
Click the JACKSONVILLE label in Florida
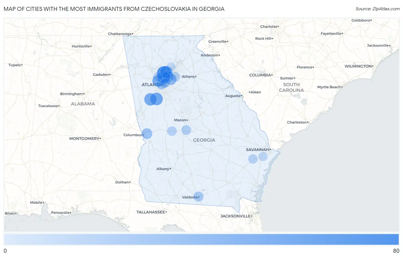tap(236, 216)
